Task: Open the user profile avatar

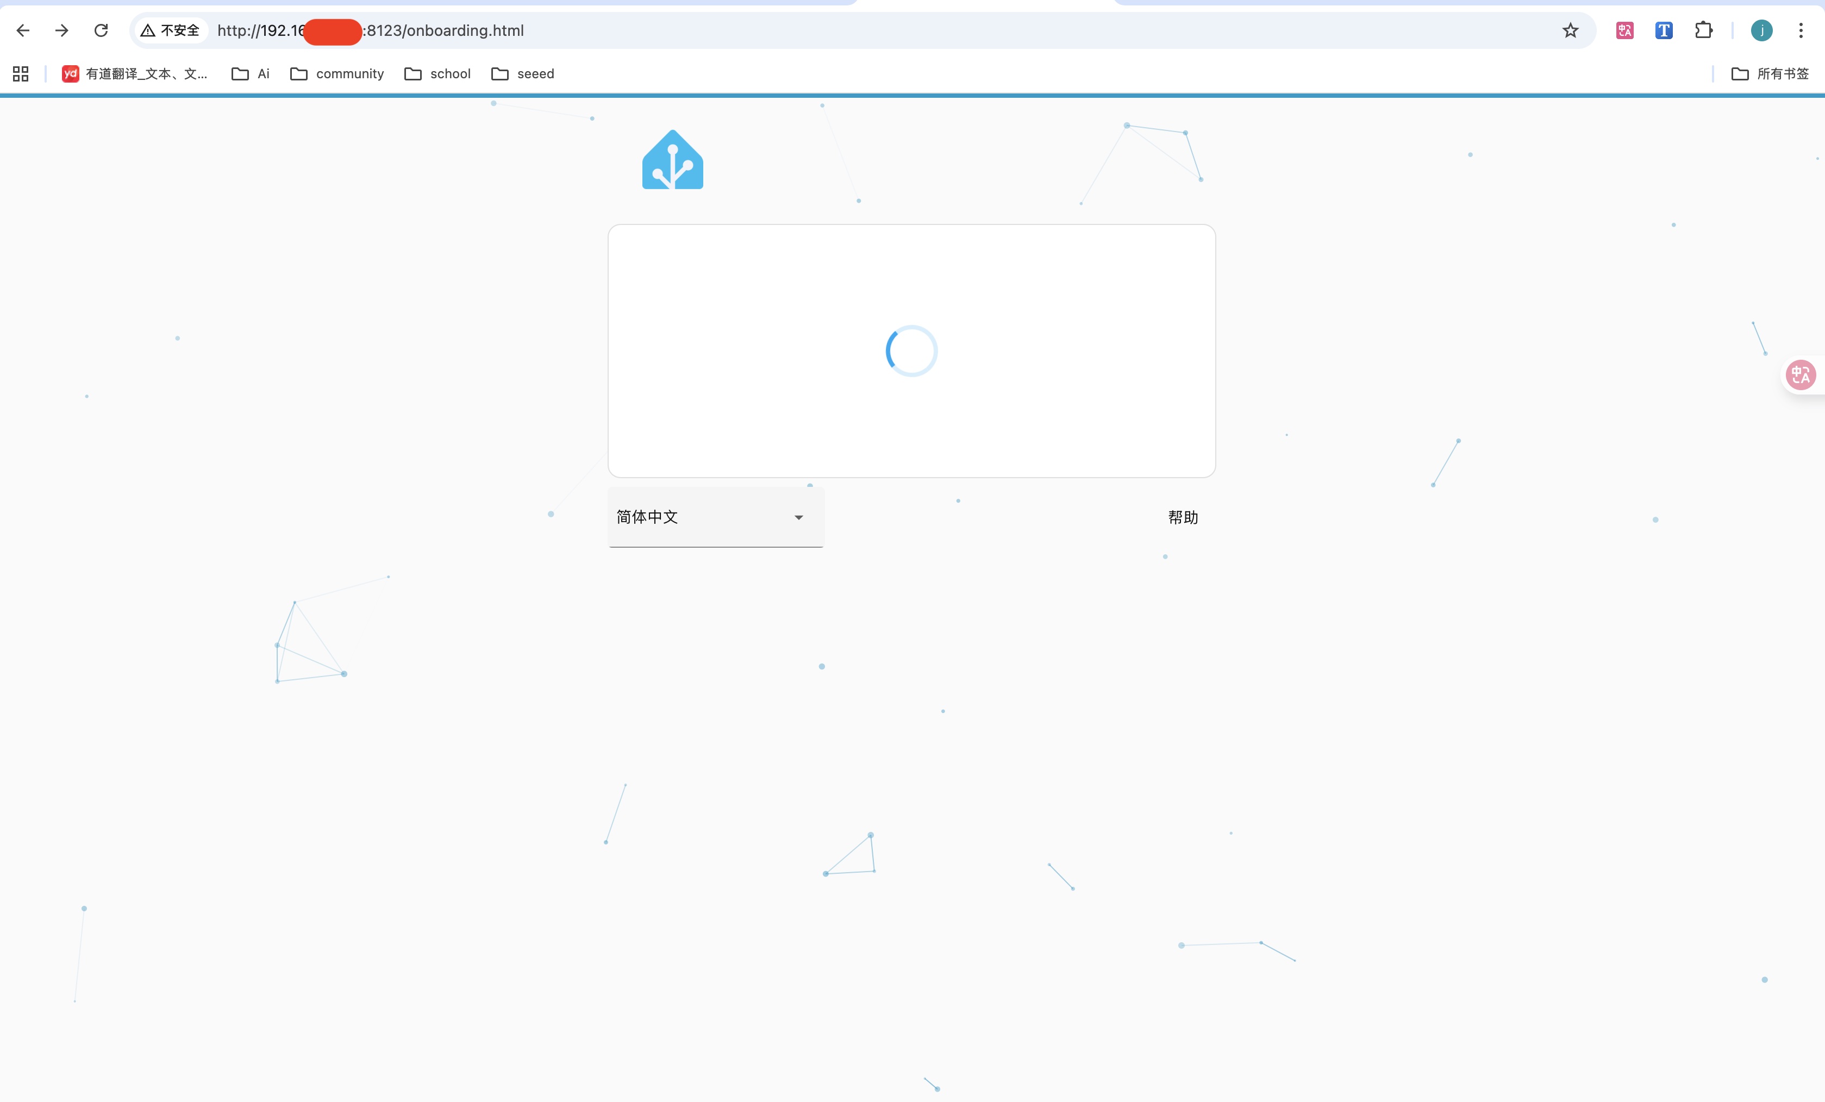Action: [1761, 30]
